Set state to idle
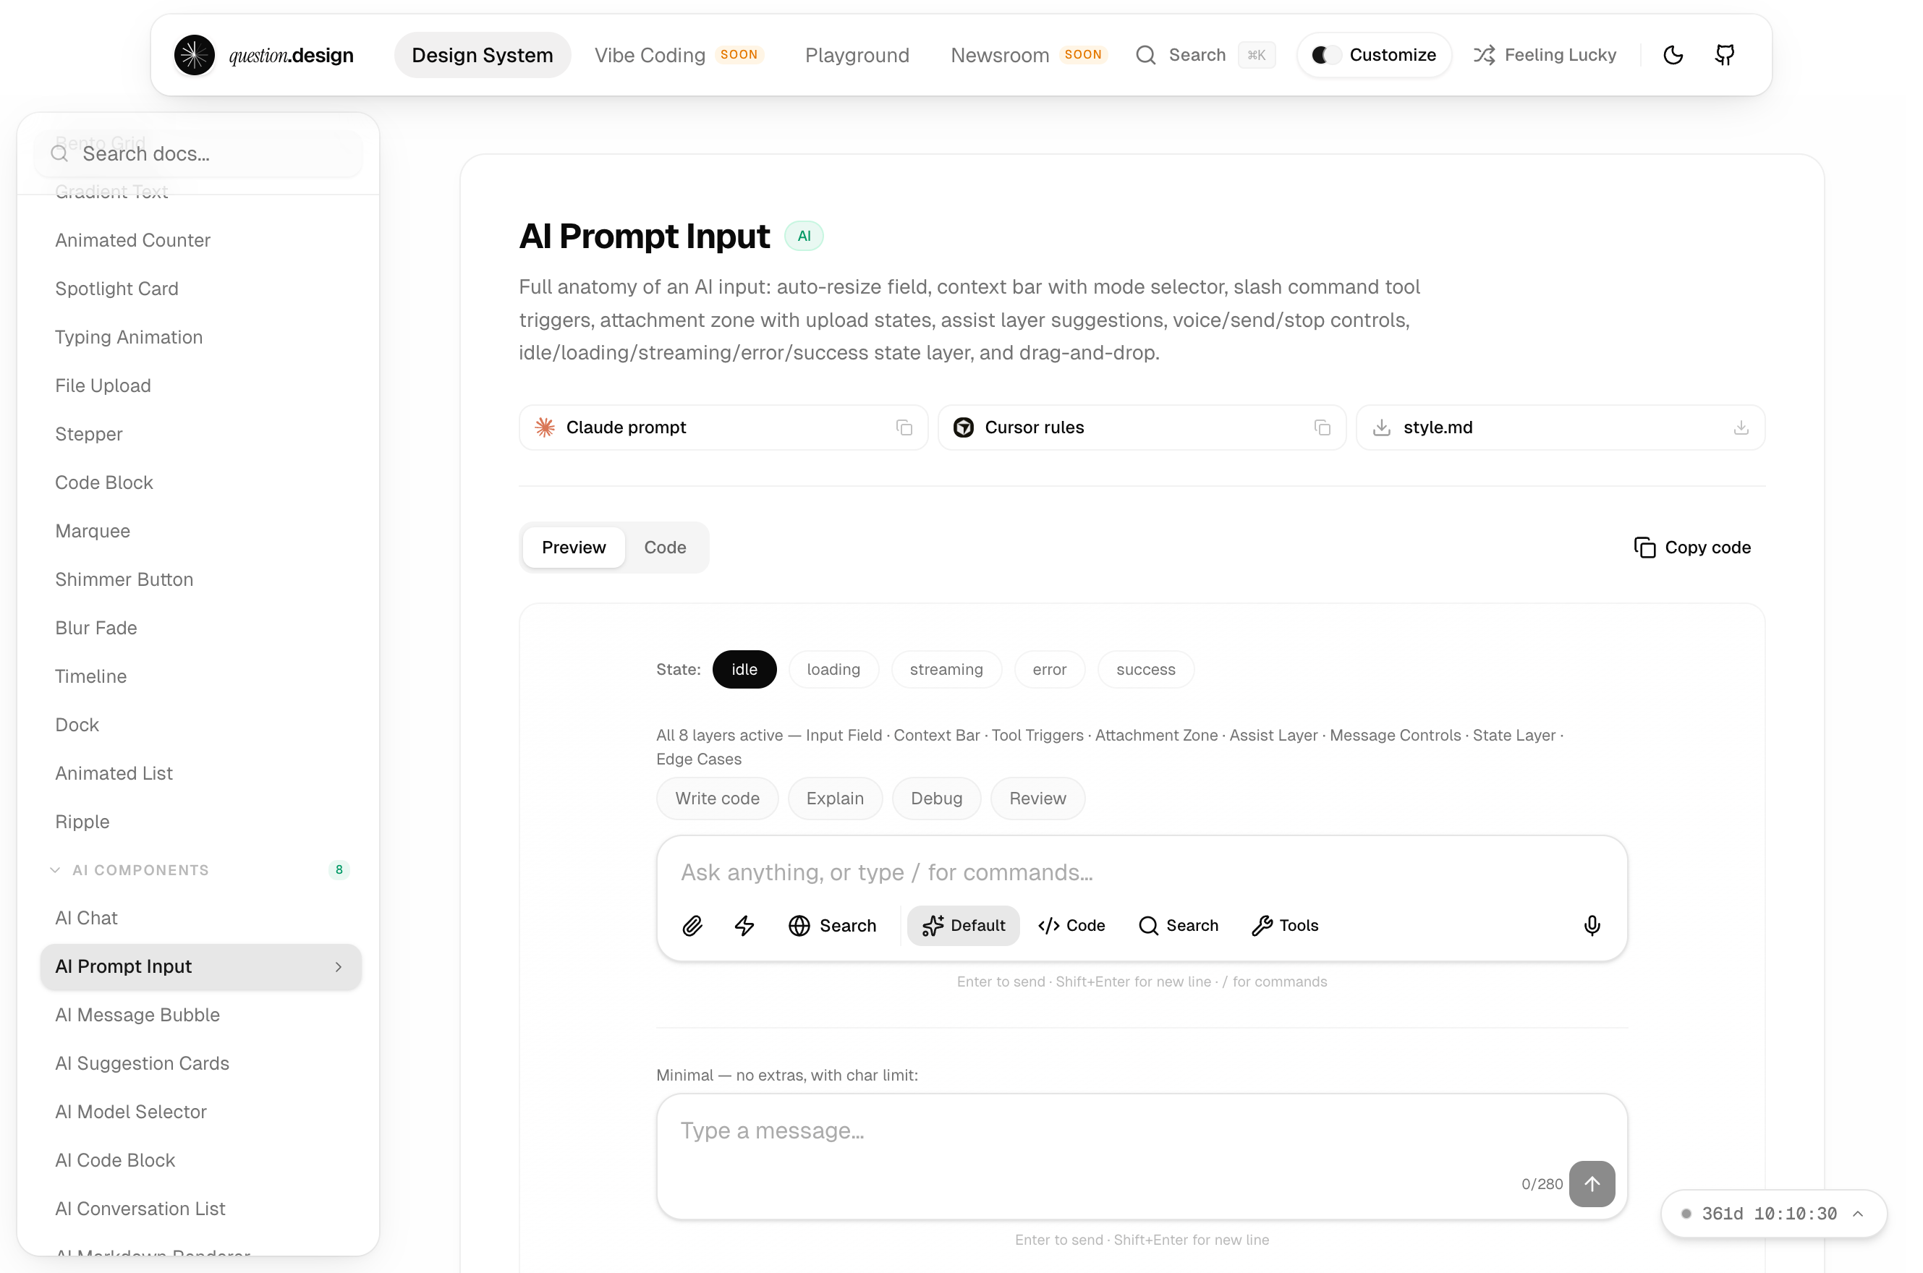 [x=744, y=670]
